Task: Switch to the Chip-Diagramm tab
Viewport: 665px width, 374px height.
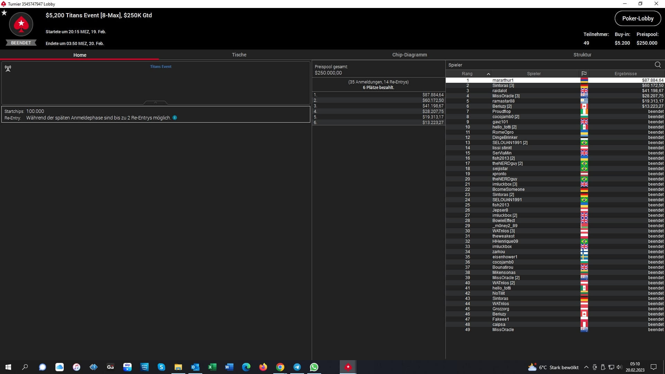Action: point(409,55)
